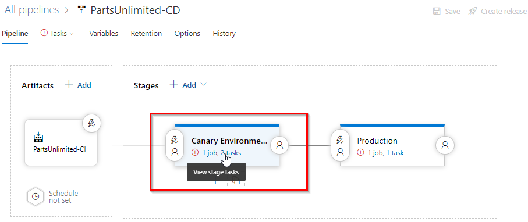Click the Schedule not set label
The width and height of the screenshot is (528, 222).
click(x=63, y=197)
